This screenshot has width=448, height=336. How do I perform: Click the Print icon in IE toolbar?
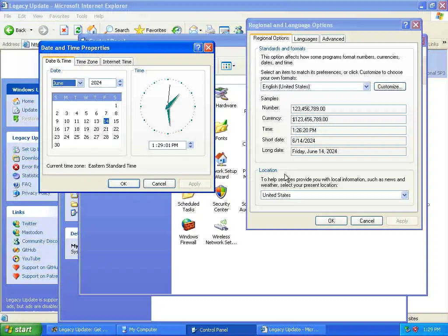(x=210, y=30)
